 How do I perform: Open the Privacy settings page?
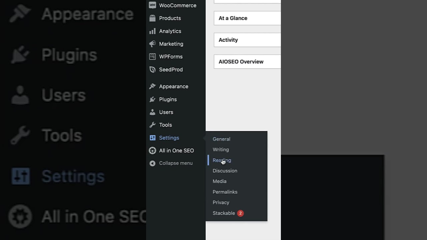click(x=221, y=202)
